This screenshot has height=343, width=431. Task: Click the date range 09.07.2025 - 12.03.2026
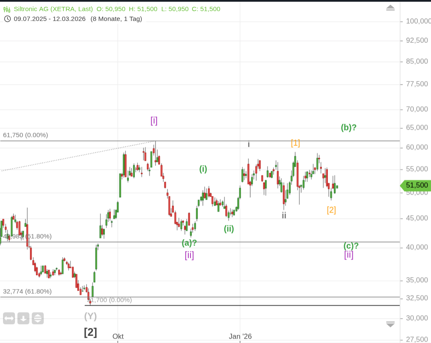click(x=50, y=19)
